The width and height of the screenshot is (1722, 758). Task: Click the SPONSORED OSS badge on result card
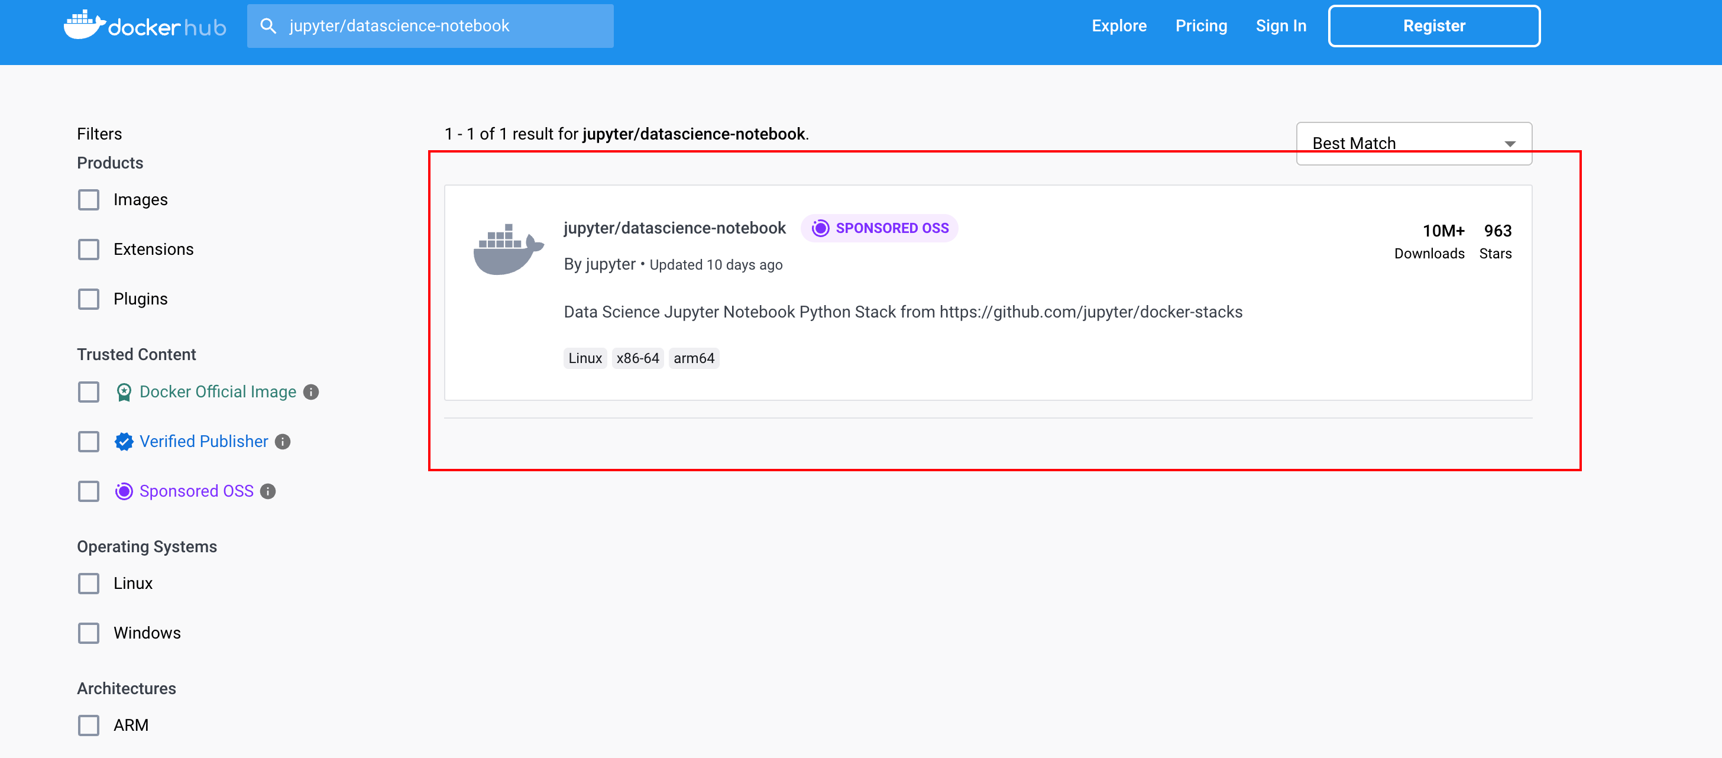pos(880,229)
